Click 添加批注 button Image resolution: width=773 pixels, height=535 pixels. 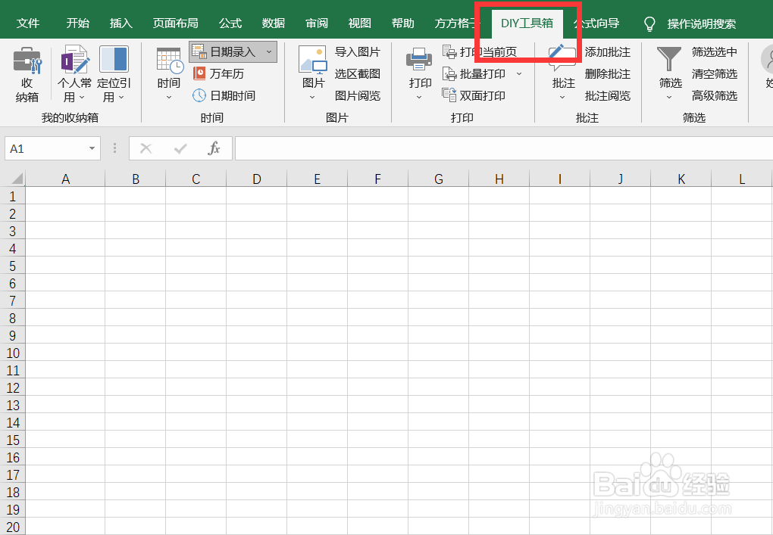click(607, 51)
